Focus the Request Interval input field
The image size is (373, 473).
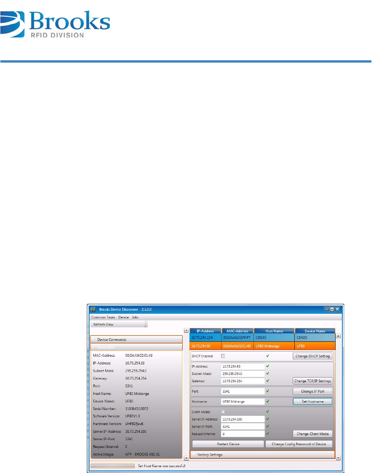[243, 434]
